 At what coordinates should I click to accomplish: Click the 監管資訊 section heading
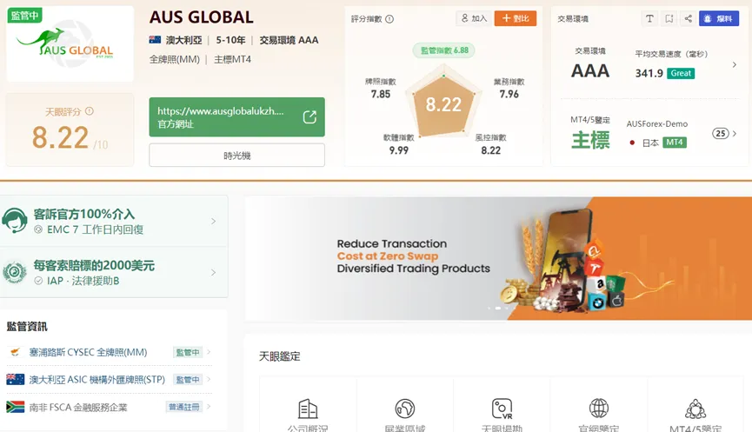(27, 327)
